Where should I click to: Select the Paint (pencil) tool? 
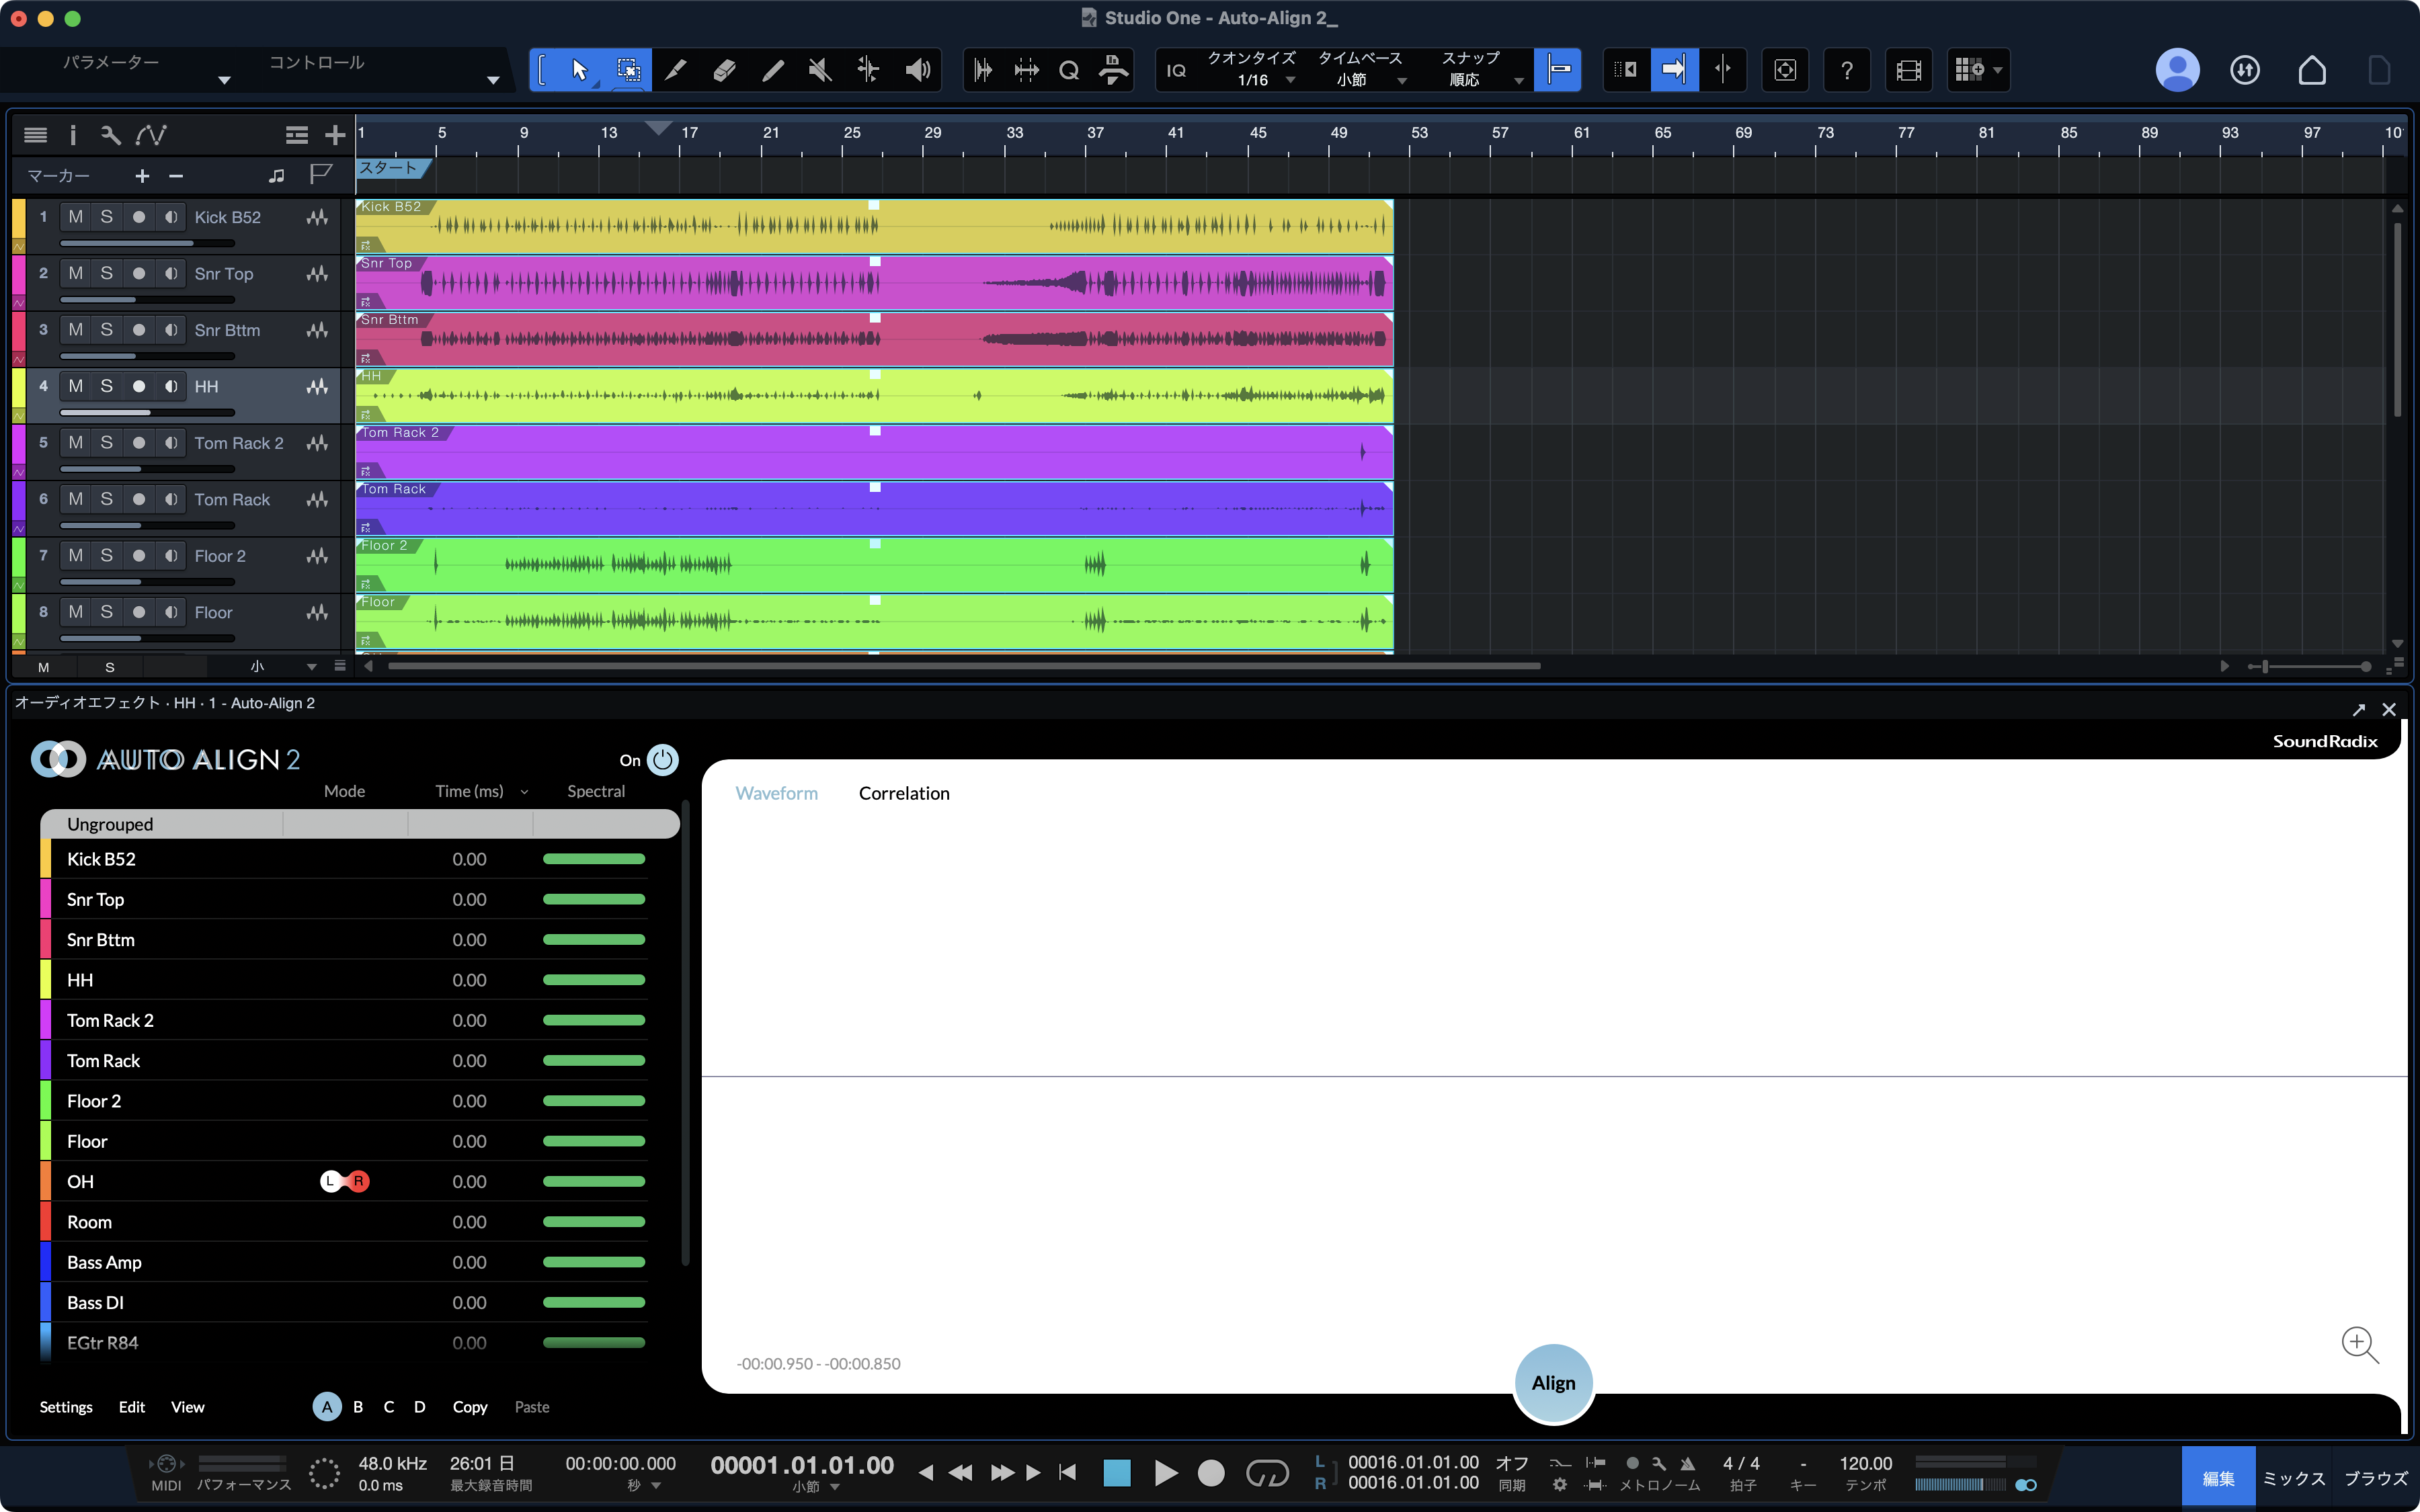(x=772, y=70)
